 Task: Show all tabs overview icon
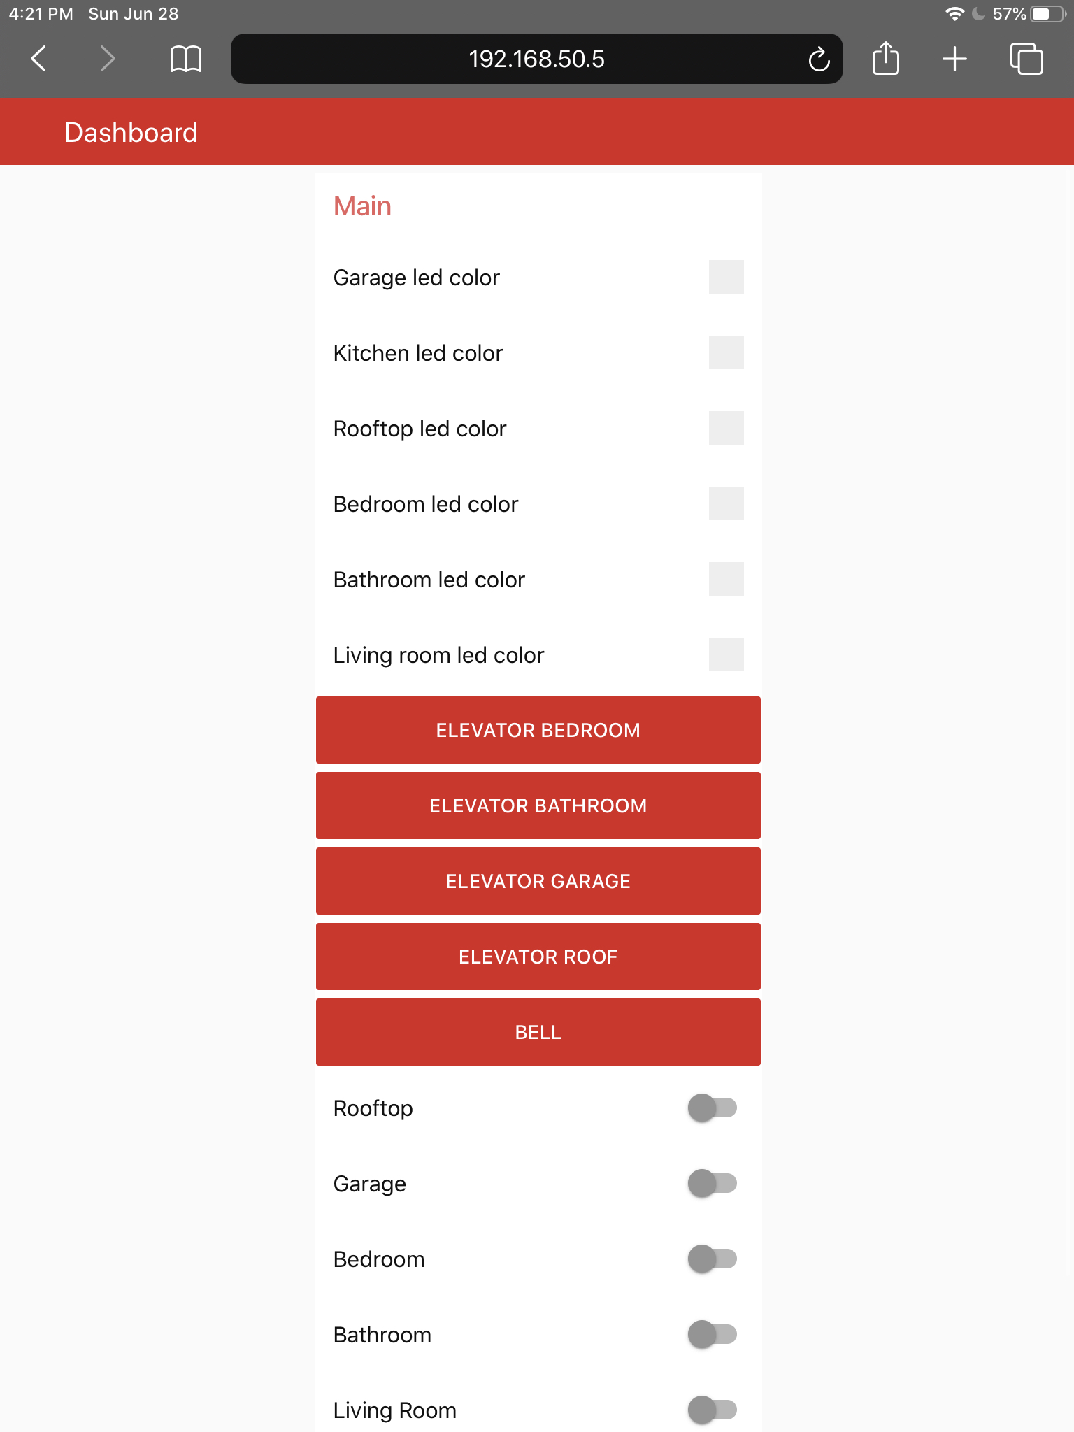(x=1026, y=59)
